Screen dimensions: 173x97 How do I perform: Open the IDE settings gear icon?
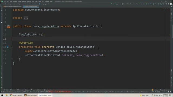(168, 4)
